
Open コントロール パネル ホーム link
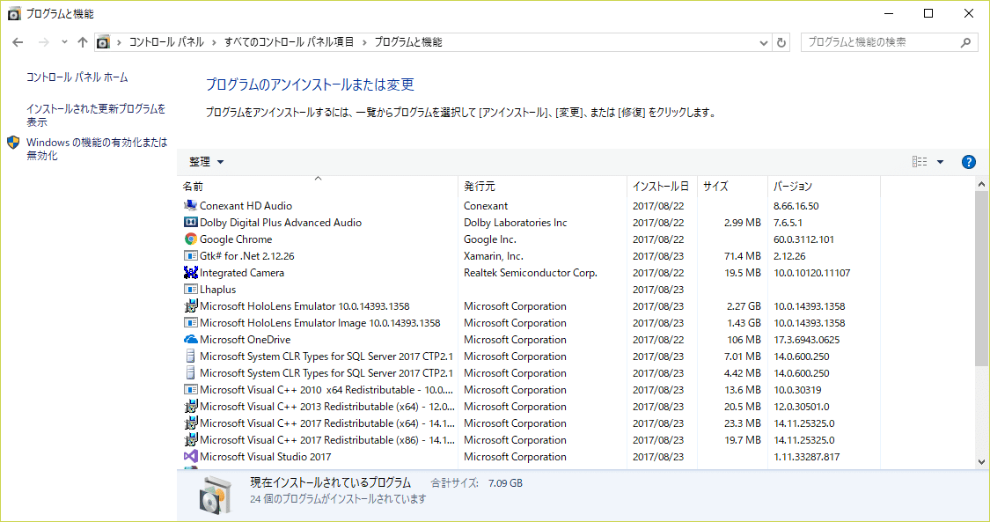click(77, 77)
